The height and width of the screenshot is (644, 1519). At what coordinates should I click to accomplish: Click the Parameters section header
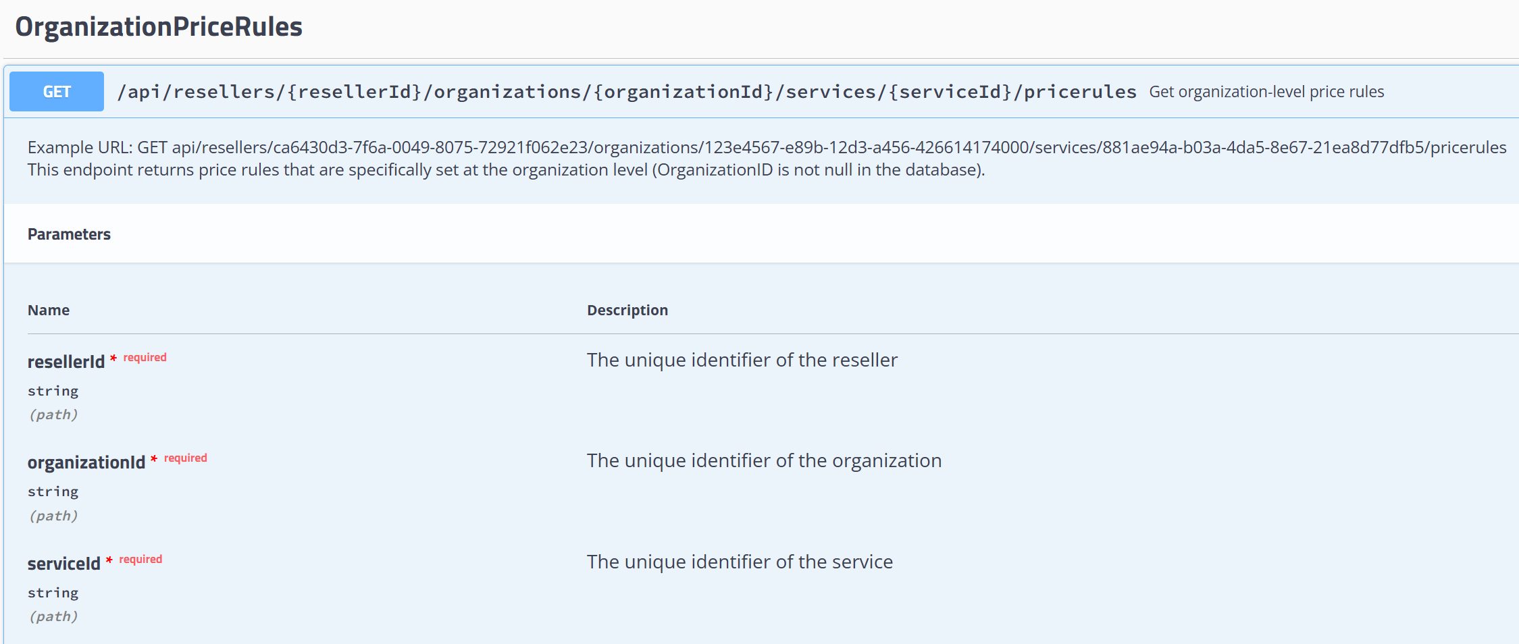69,234
